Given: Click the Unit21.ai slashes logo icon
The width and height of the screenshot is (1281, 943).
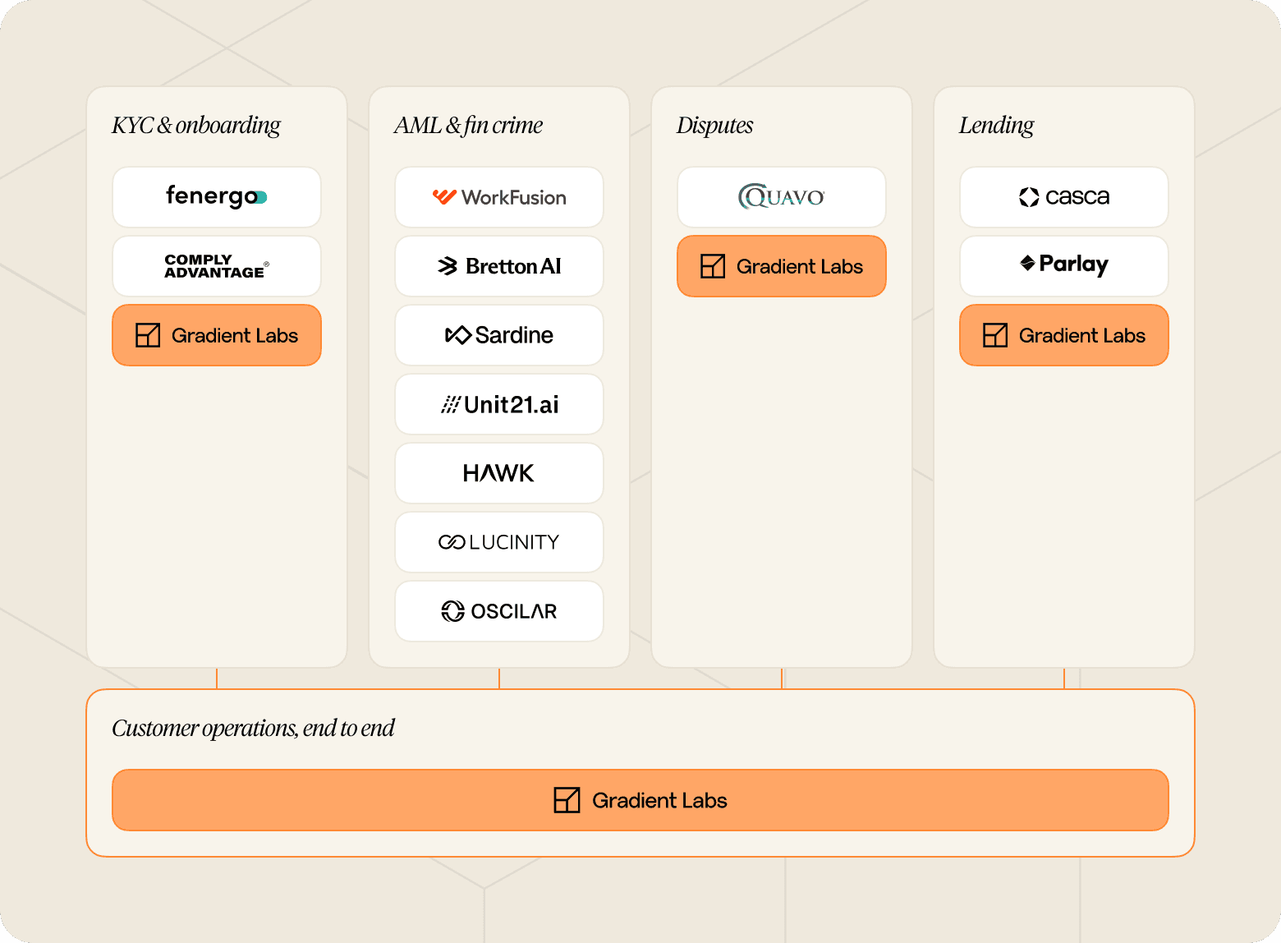Looking at the screenshot, I should click(x=451, y=404).
